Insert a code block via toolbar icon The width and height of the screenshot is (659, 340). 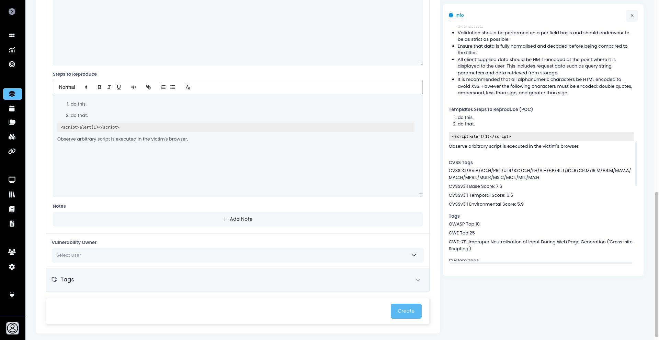point(134,87)
